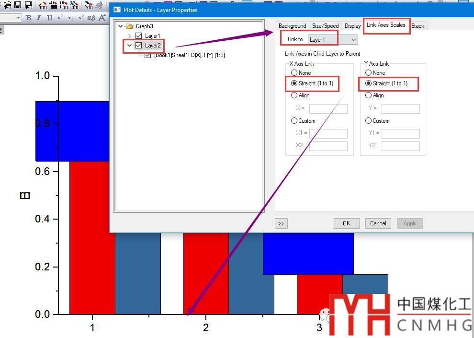Switch to the Link Axes Scales tab

click(386, 25)
